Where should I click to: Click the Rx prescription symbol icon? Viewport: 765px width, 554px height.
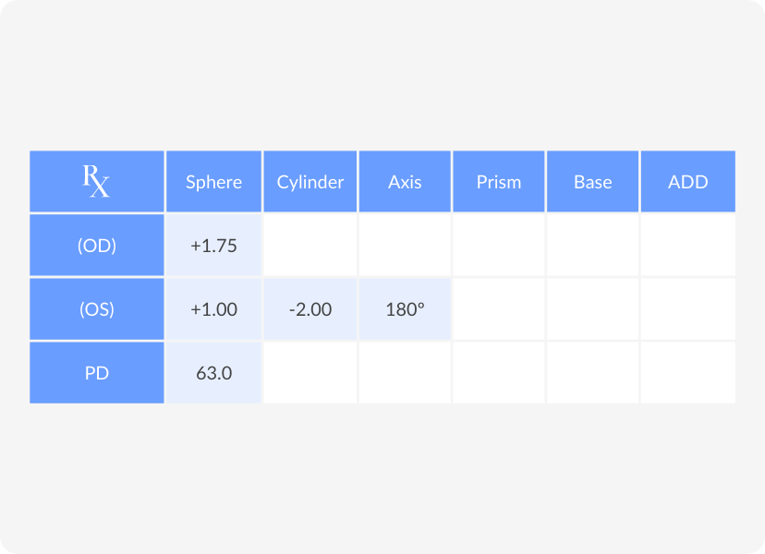(x=96, y=181)
